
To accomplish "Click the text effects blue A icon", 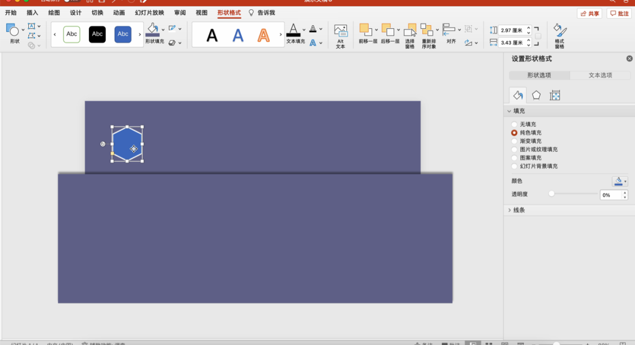I will (x=313, y=42).
